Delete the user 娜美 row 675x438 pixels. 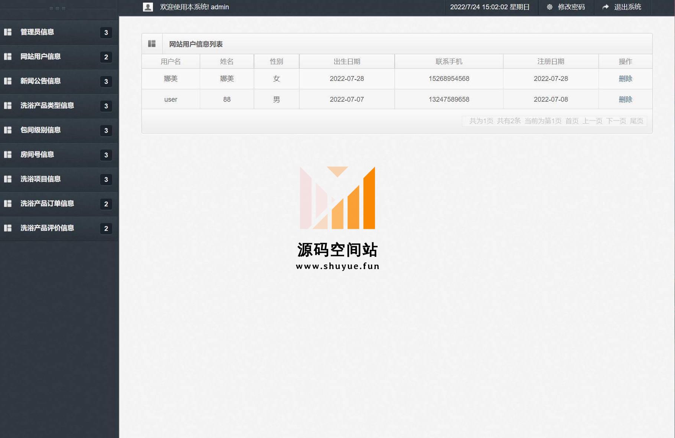625,79
